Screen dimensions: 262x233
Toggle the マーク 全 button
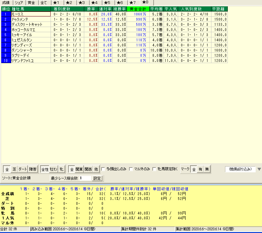coord(194,169)
